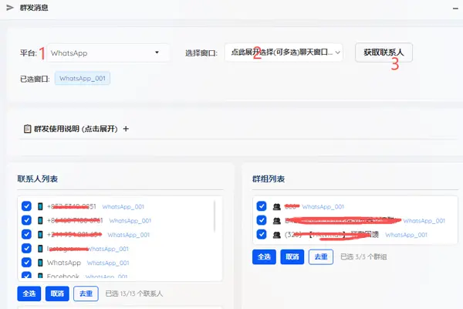The image size is (463, 309).
Task: Open the 平台 WhatsApp dropdown
Action: (x=108, y=53)
